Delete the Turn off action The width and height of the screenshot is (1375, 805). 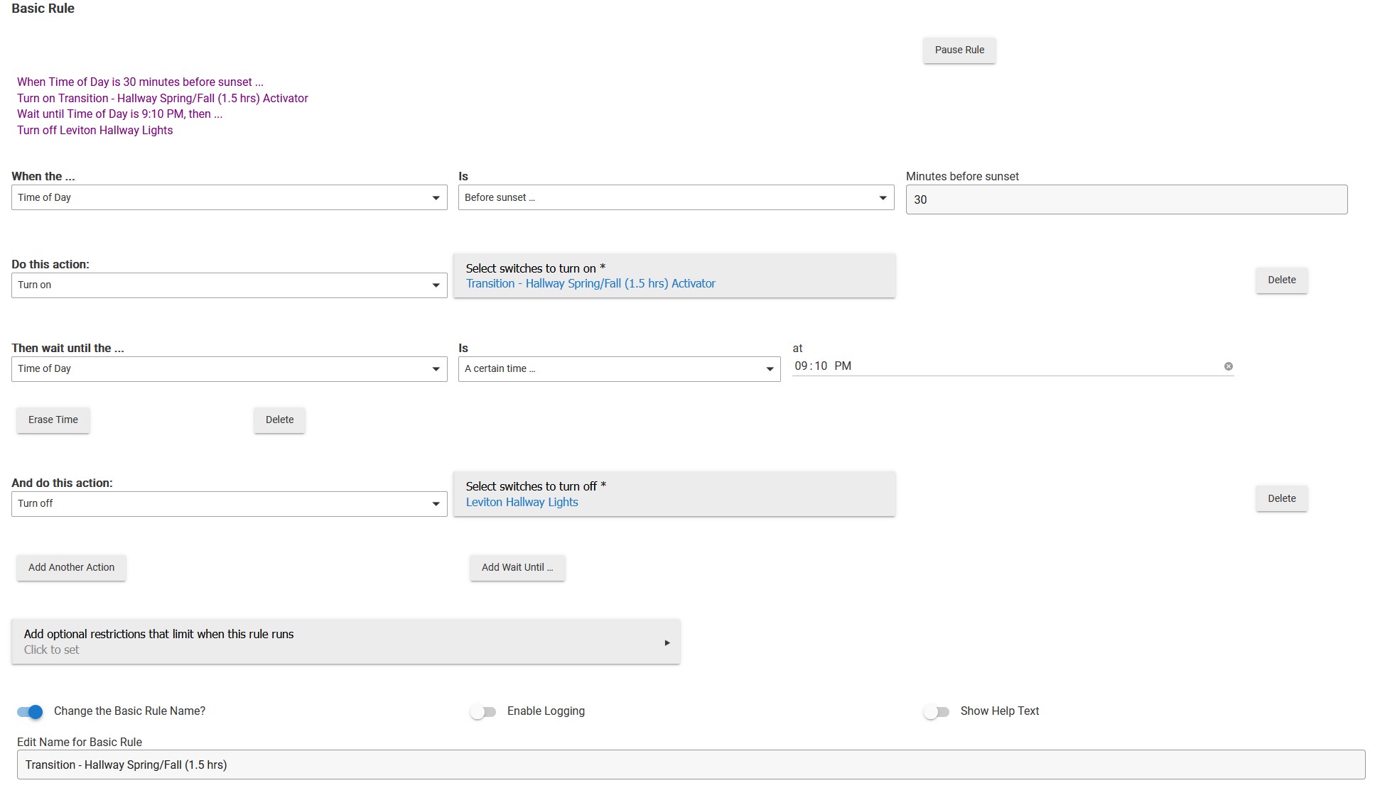point(1281,499)
